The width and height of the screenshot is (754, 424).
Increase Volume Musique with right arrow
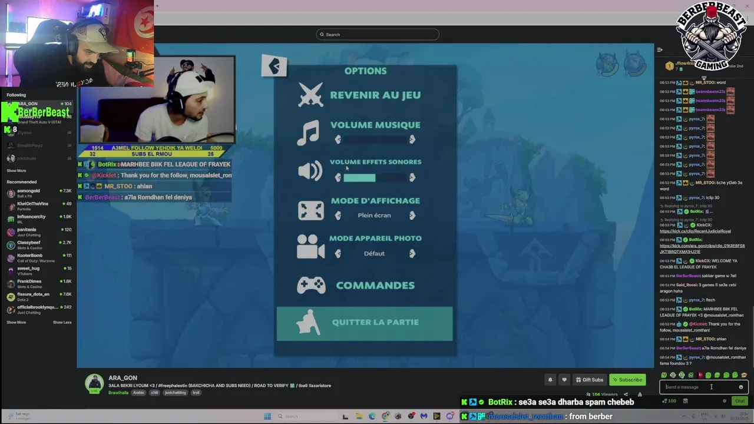412,140
